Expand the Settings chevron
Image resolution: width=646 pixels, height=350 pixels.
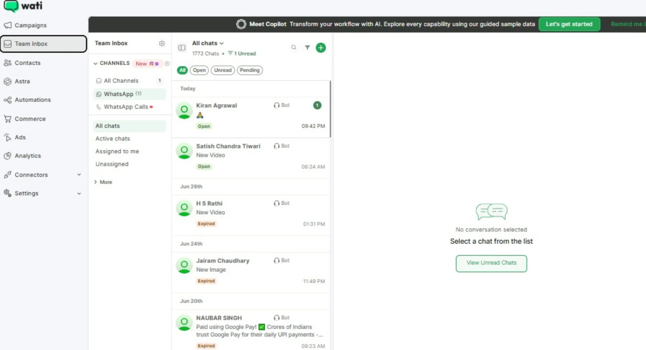(x=79, y=194)
